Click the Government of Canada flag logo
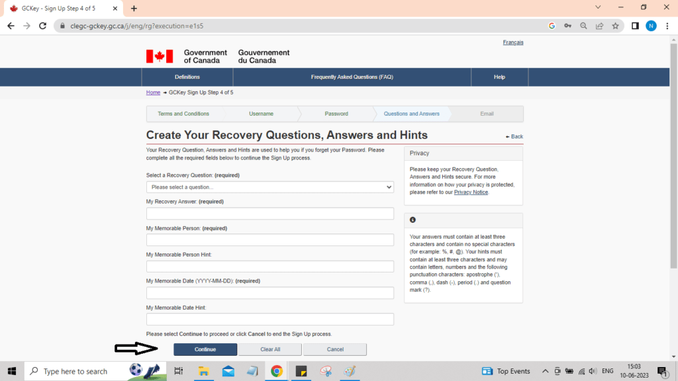 [x=160, y=56]
